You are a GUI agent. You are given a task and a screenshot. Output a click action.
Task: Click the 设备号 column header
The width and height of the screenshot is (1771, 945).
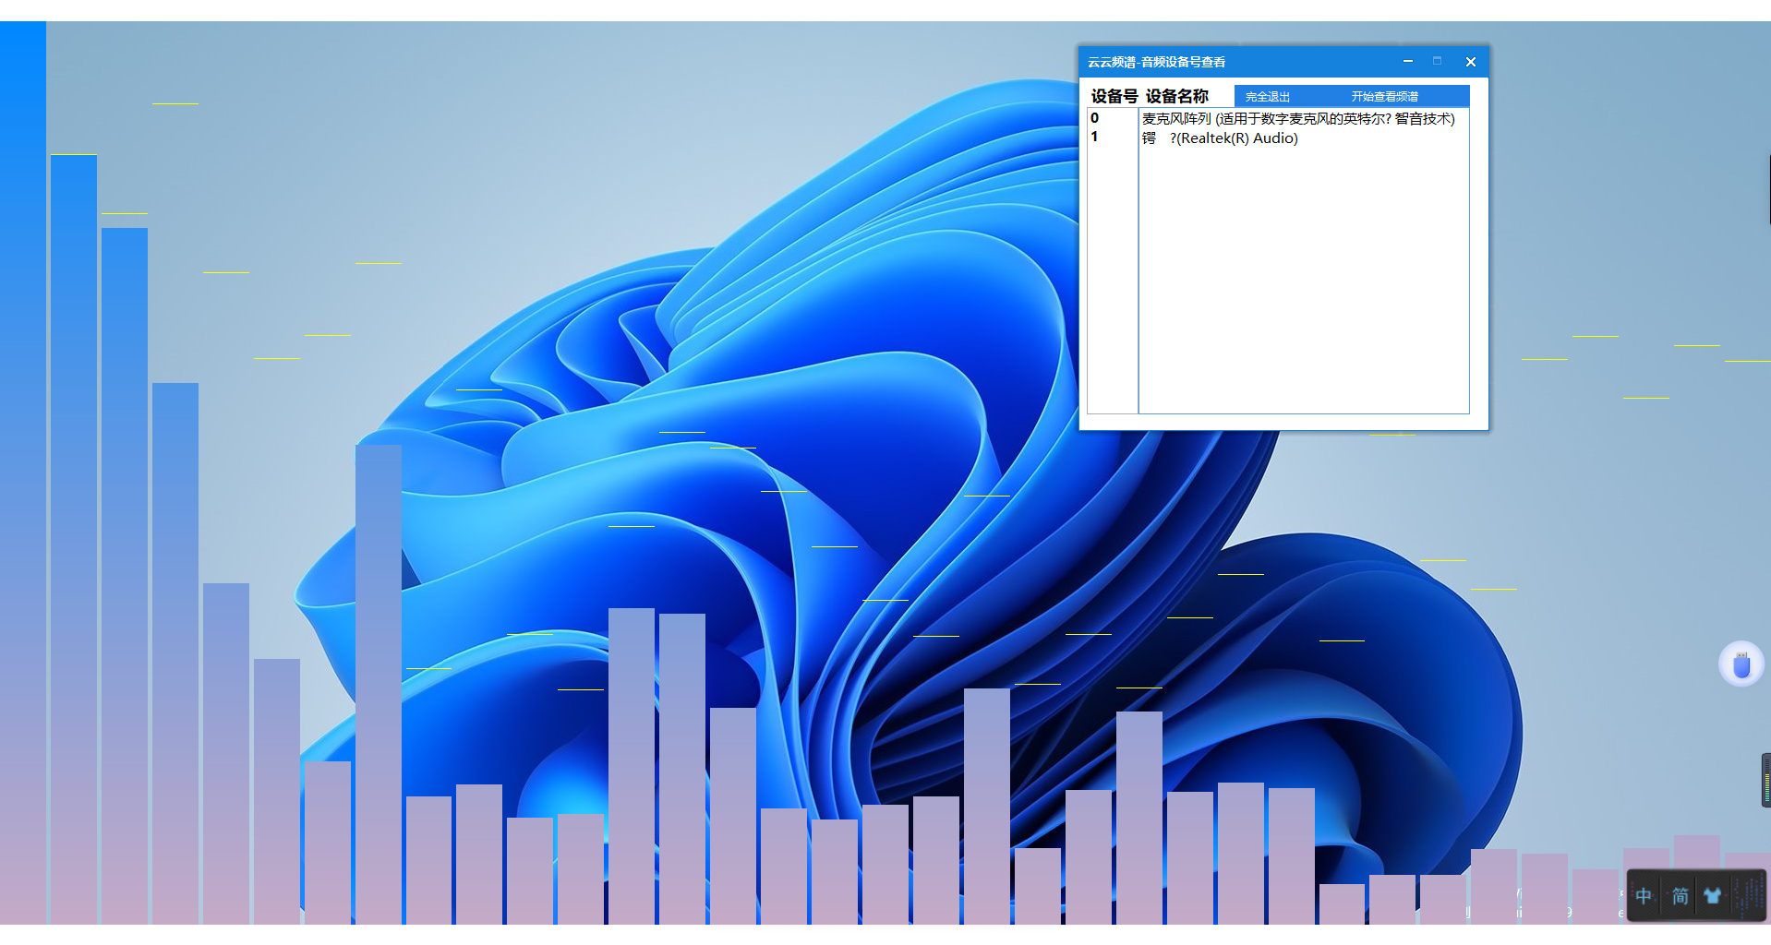(1114, 96)
